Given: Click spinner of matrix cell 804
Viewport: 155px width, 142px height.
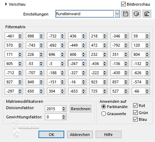Looking at the screenshot, I should [147, 54].
